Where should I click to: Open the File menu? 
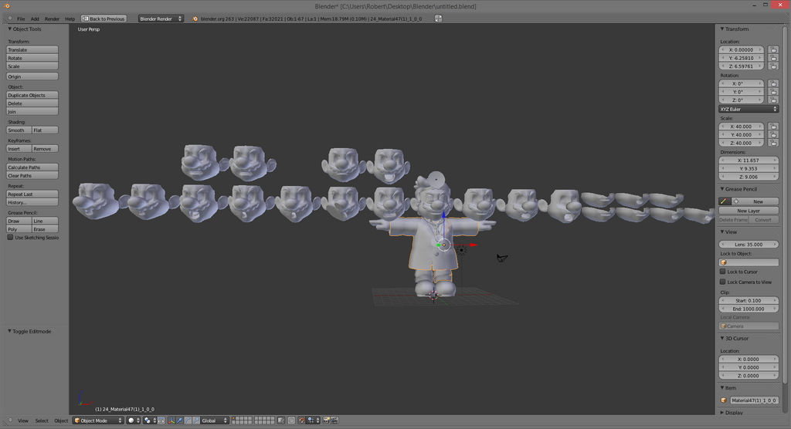[21, 19]
